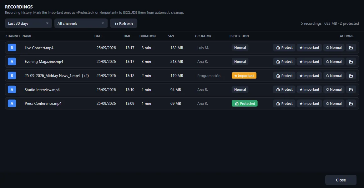This screenshot has height=188, width=364.
Task: Open folder for Studio Interview.mp4
Action: [351, 89]
